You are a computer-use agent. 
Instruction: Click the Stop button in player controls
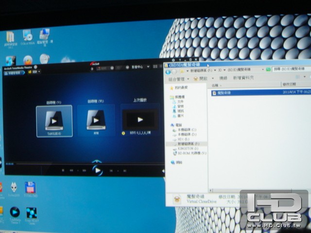click(63, 170)
